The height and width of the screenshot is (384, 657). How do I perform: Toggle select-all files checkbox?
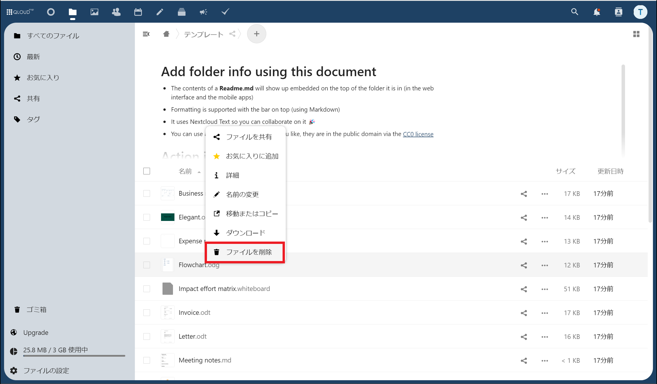(147, 171)
